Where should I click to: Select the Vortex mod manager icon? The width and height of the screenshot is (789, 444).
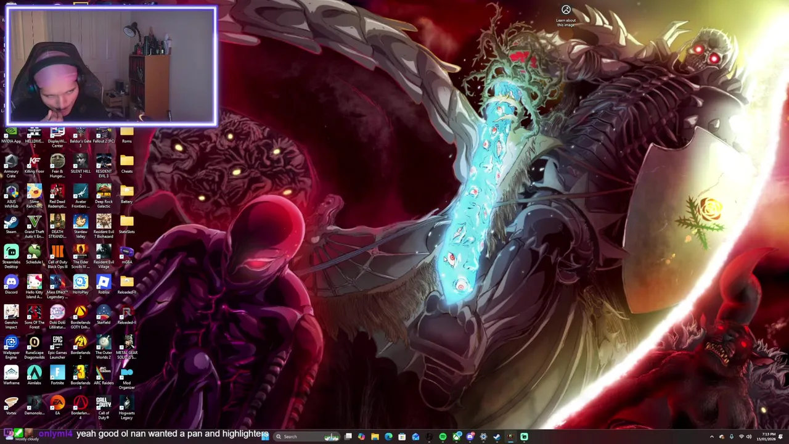tap(11, 406)
